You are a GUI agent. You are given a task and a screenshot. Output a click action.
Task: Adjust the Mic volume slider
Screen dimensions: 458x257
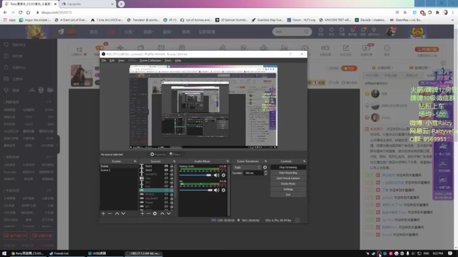(x=196, y=190)
